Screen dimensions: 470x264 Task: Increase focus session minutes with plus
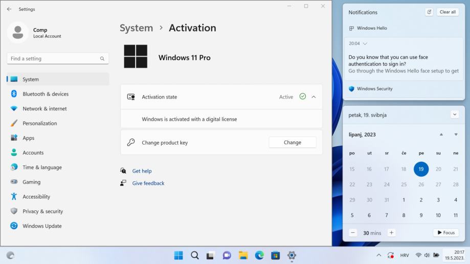click(x=391, y=233)
